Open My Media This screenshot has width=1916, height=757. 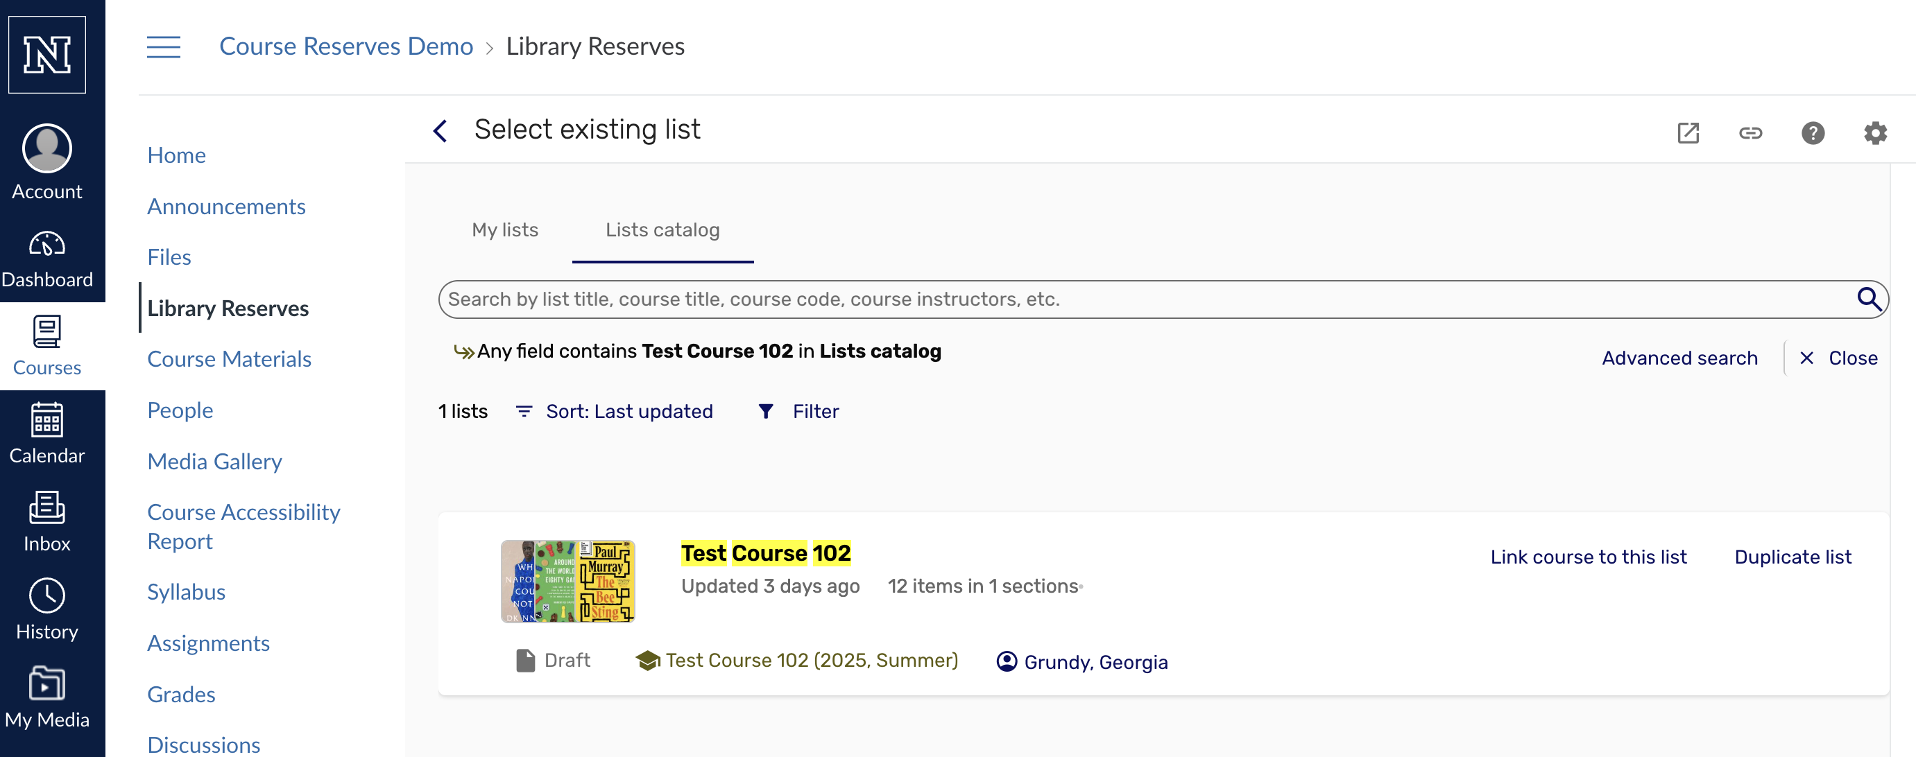tap(47, 697)
